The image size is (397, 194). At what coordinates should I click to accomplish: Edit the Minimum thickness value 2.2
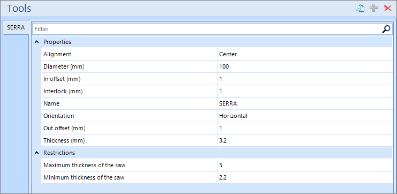305,177
